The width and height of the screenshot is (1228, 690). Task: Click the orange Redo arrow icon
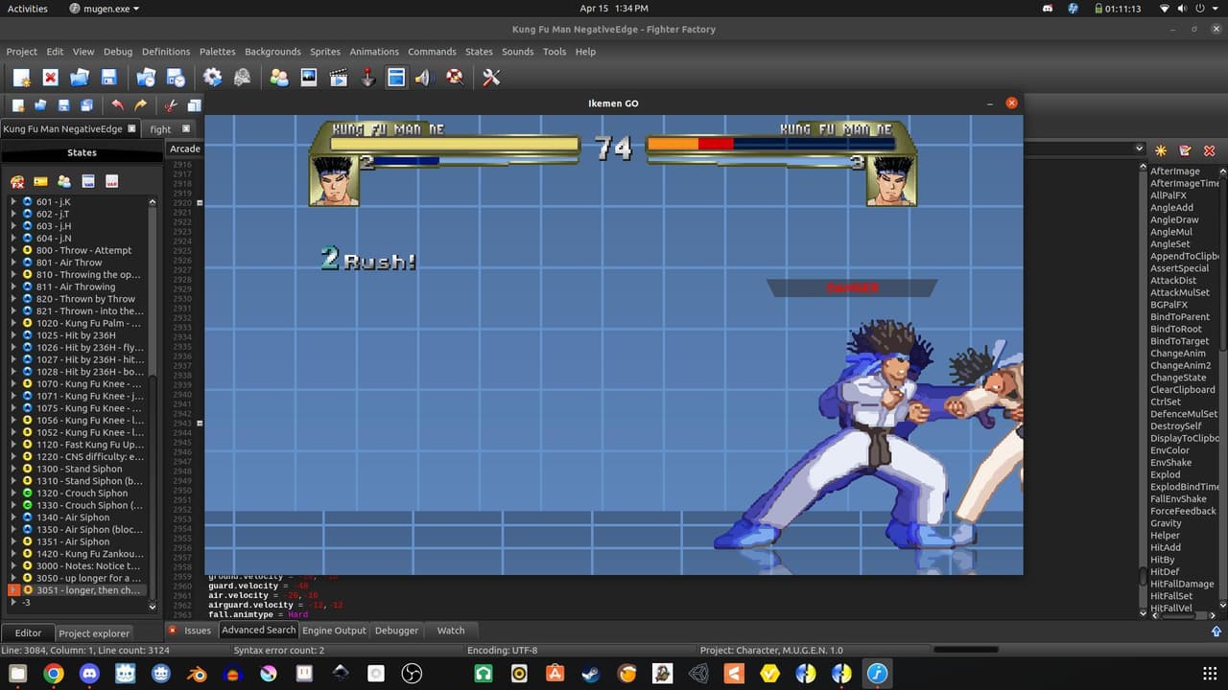pos(140,105)
